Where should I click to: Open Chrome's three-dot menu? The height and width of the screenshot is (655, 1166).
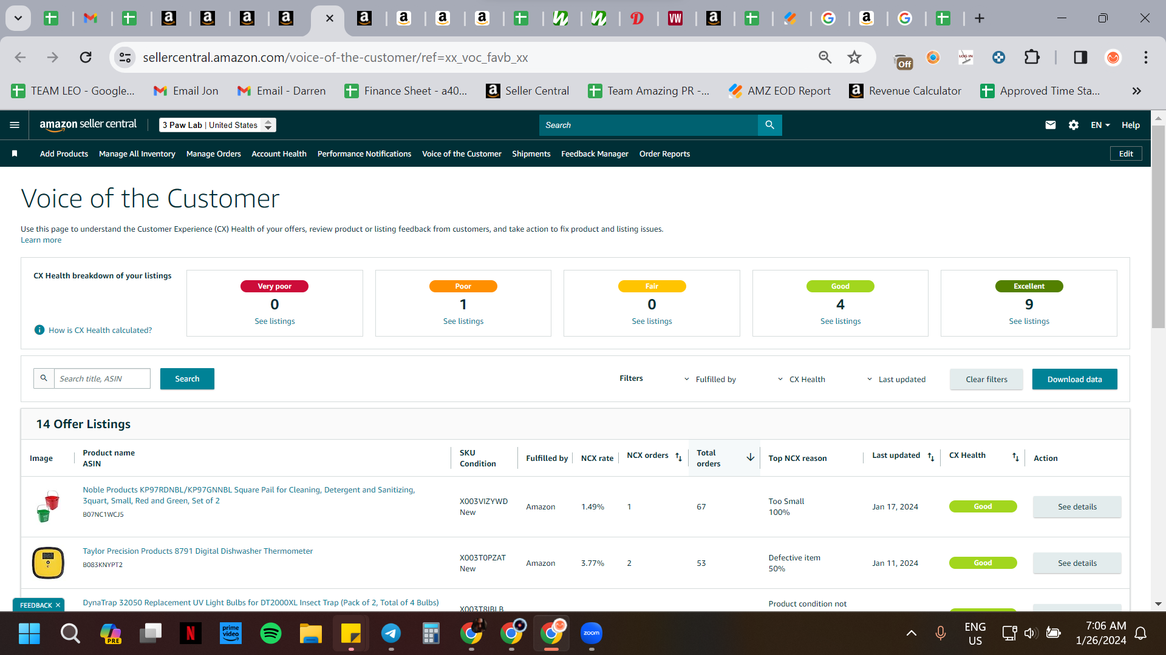coord(1145,57)
